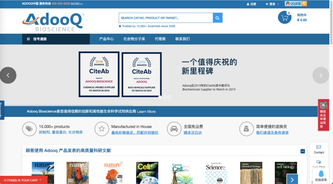Select the second carousel dot
The image size is (333, 184).
point(165,97)
